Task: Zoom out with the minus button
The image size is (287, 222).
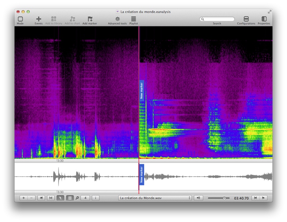Action: click(32, 198)
